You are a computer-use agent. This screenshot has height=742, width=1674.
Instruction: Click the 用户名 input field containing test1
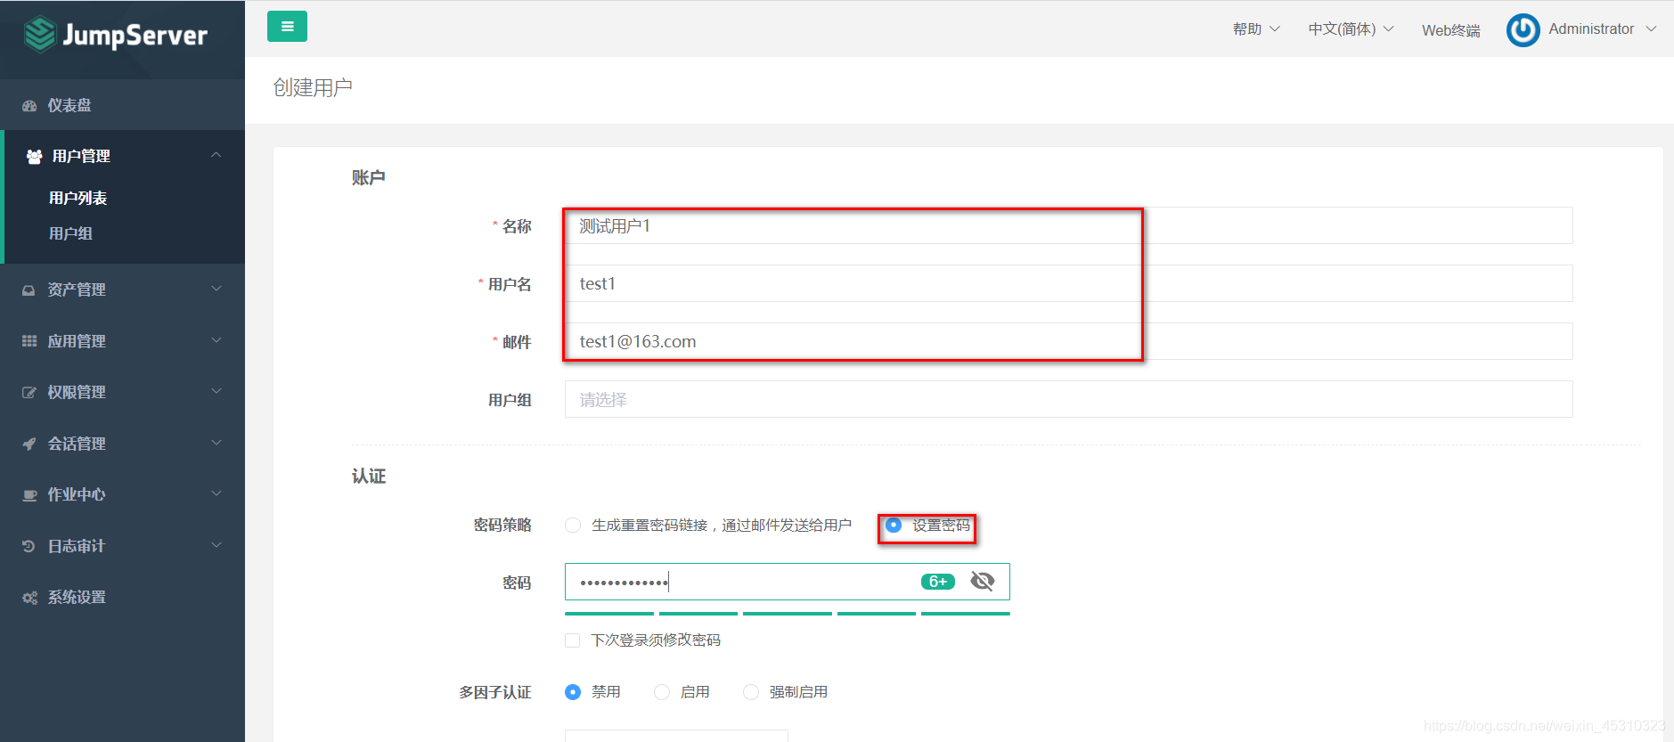pos(1068,283)
